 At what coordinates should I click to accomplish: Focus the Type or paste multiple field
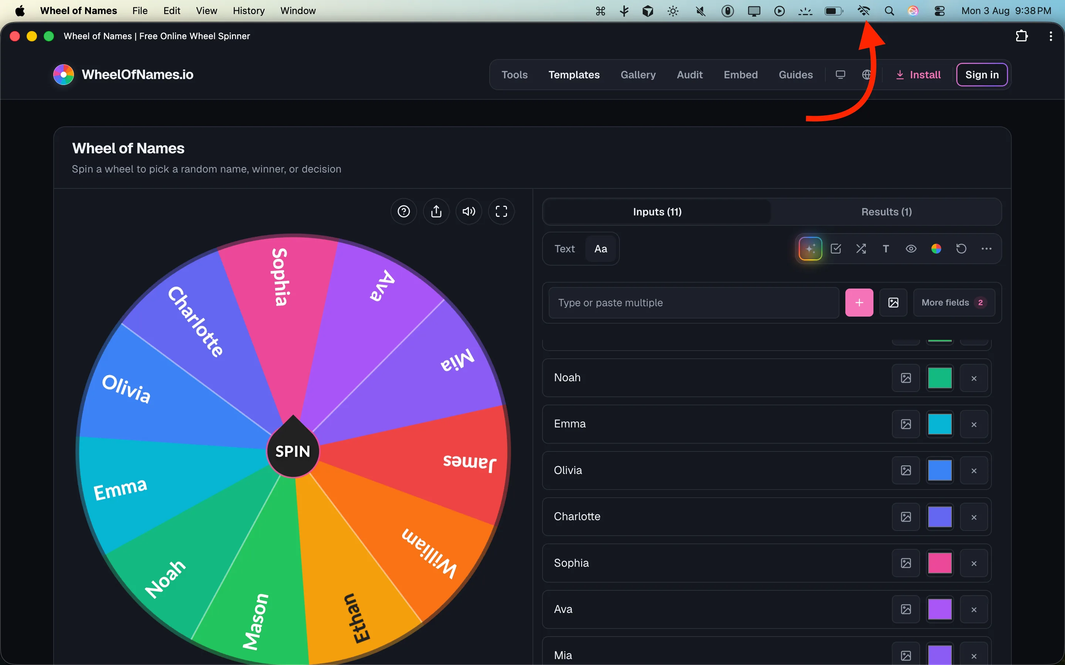[694, 303]
